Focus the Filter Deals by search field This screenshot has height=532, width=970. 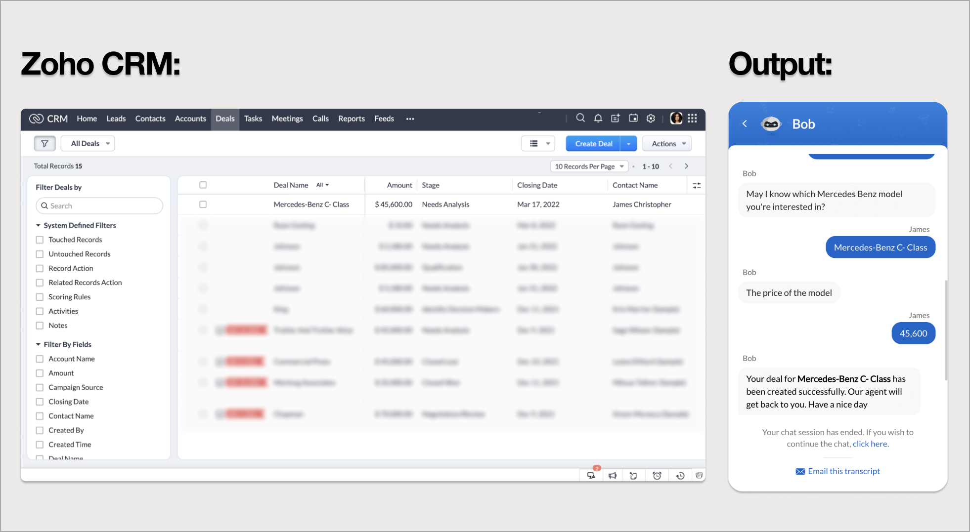pyautogui.click(x=99, y=205)
